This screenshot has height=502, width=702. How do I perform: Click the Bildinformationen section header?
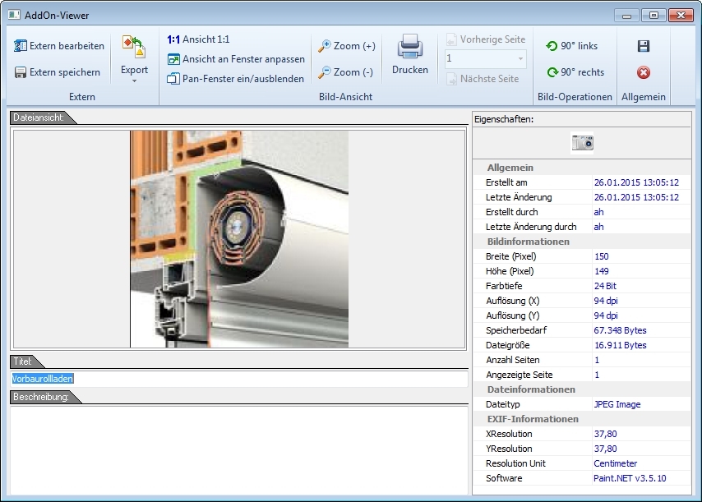point(529,242)
